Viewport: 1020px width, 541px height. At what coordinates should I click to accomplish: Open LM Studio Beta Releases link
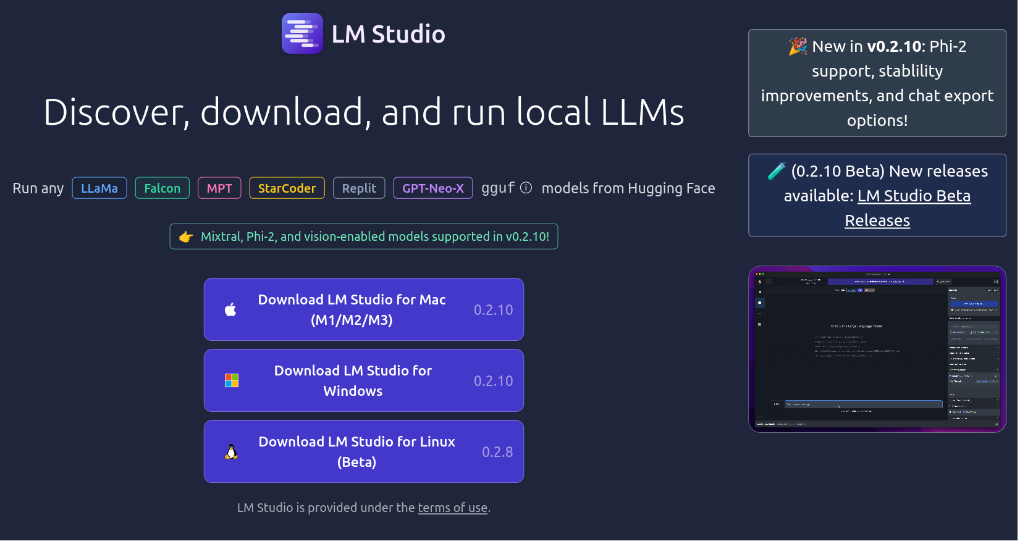(908, 208)
